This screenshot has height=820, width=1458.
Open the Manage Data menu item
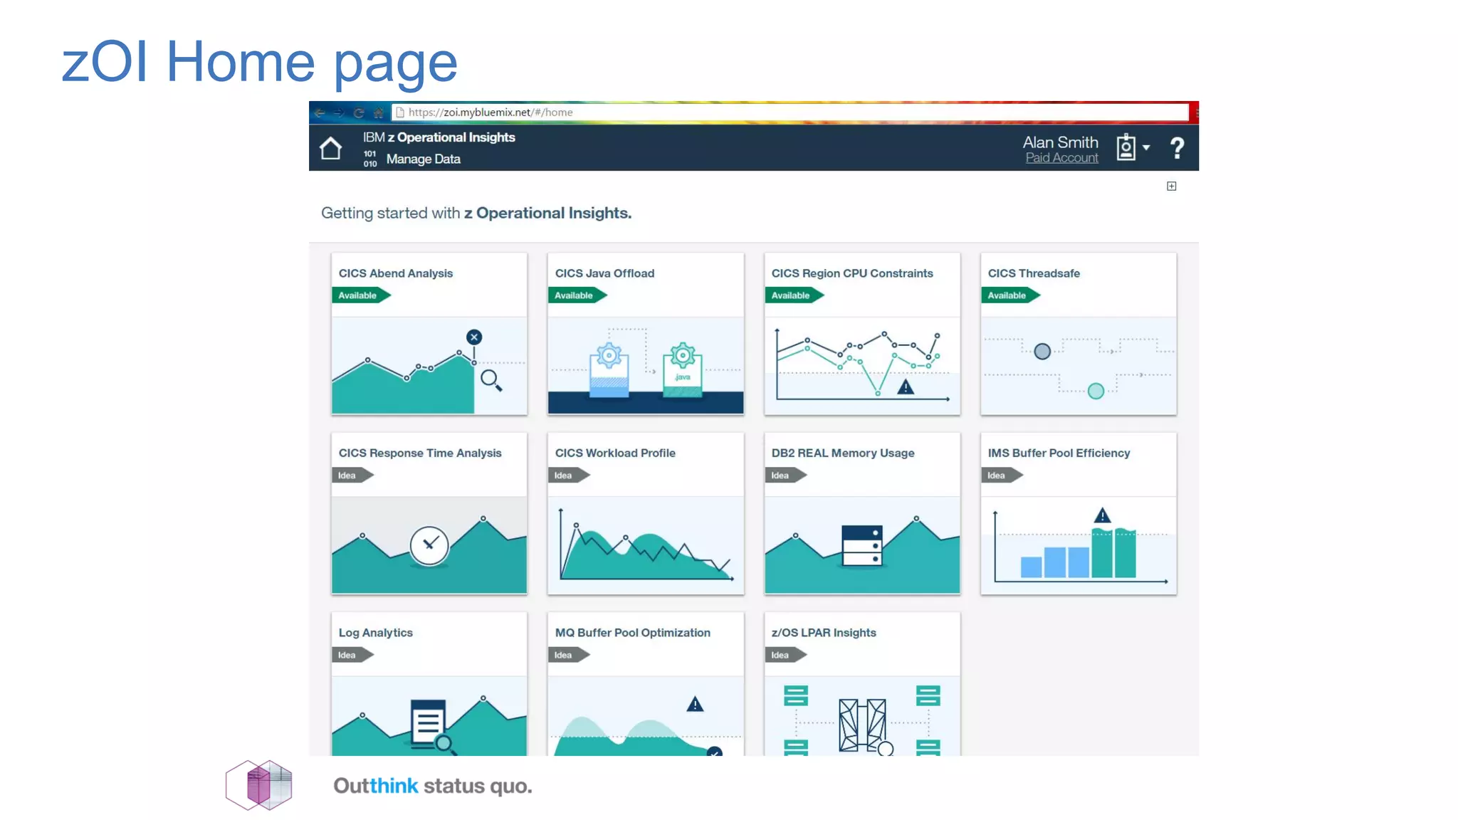click(x=423, y=159)
